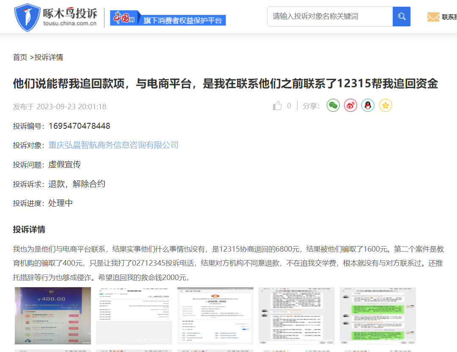Click the red 中国网 logo
The width and height of the screenshot is (457, 352).
123,18
